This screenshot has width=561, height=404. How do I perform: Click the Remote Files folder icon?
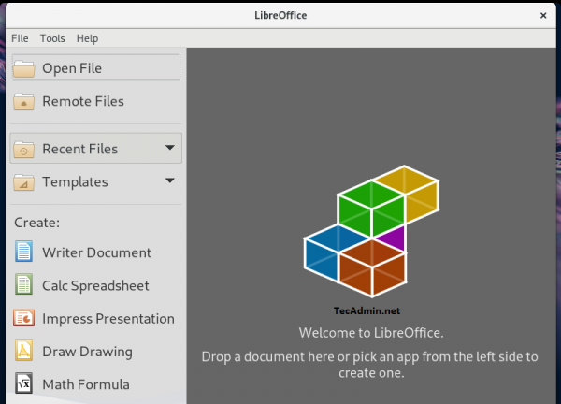click(x=25, y=101)
